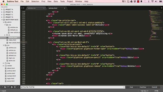Open the notifications bell icon
Image resolution: width=163 pixels, height=92 pixels.
141,1
